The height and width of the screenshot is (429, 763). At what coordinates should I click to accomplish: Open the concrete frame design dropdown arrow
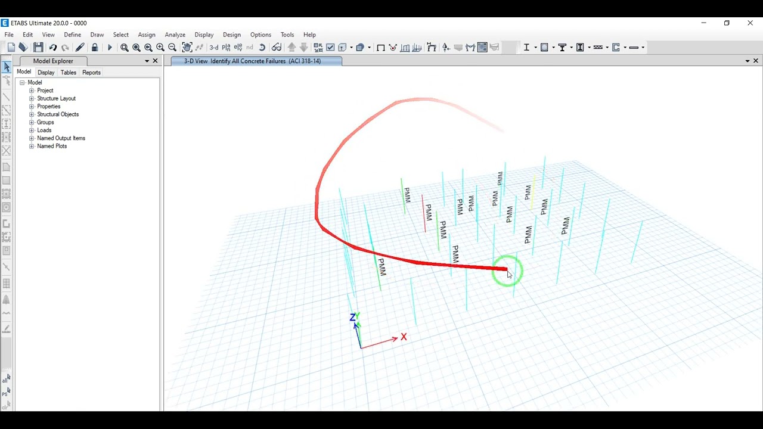tap(553, 48)
